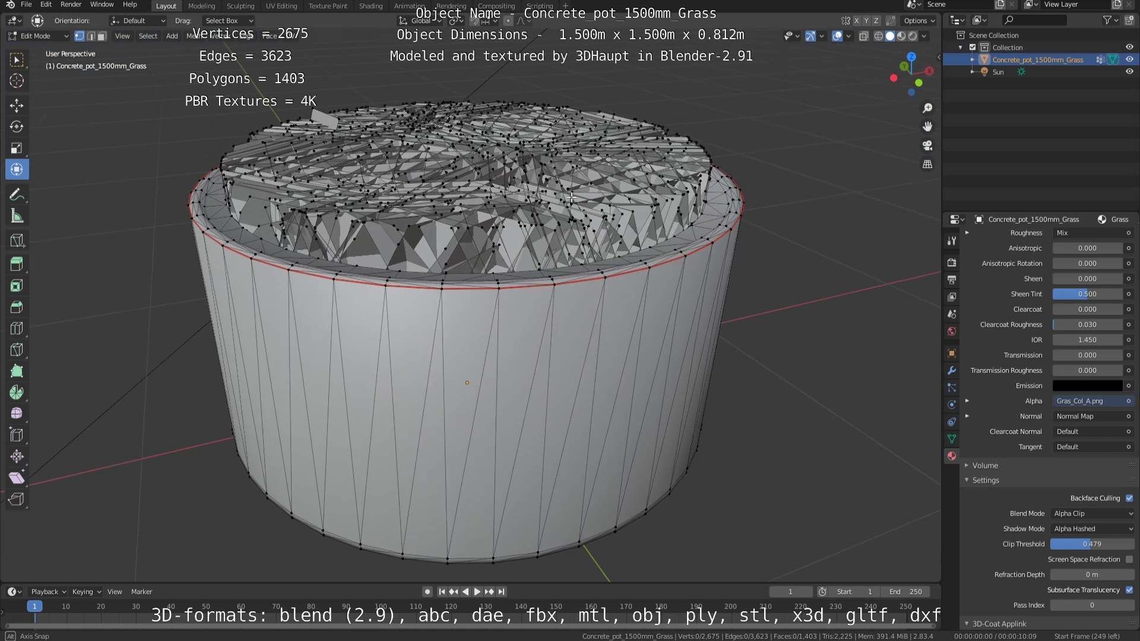
Task: Open Shadow Mode Alpha Hashed dropdown
Action: [1092, 529]
